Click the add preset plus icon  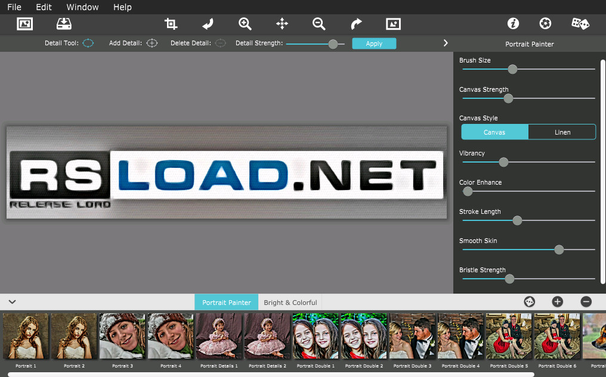point(557,302)
